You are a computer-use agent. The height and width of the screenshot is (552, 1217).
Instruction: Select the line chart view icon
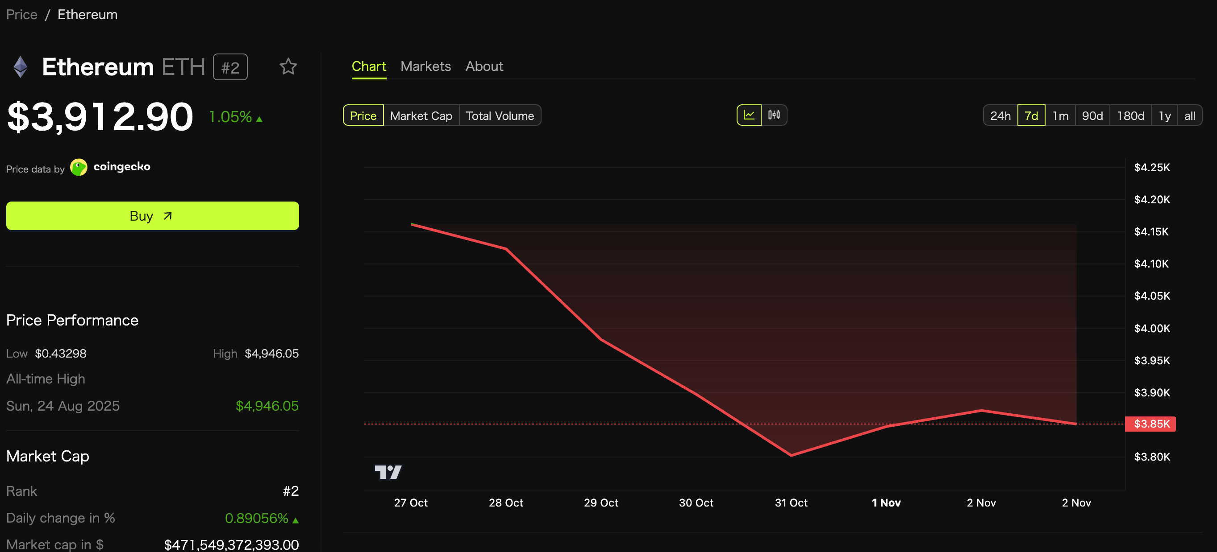(749, 115)
